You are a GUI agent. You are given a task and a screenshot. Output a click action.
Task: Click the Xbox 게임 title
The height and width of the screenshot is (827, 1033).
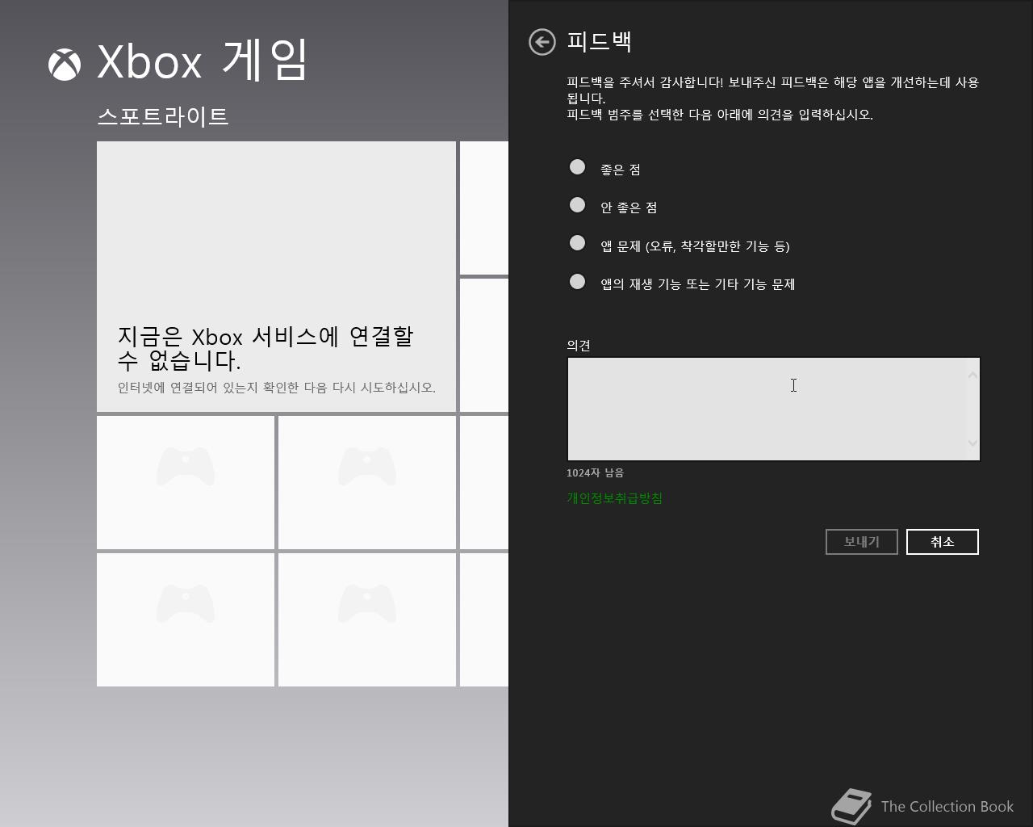(202, 61)
